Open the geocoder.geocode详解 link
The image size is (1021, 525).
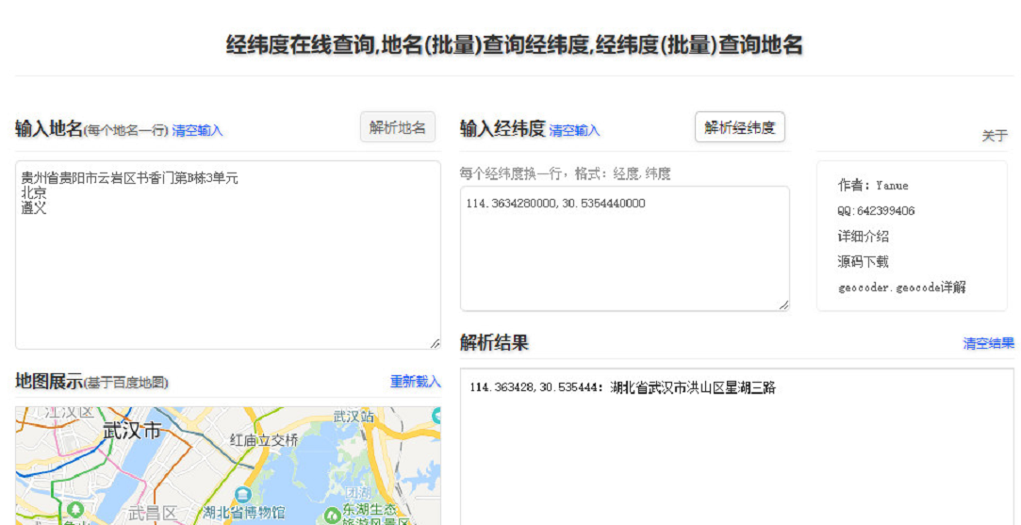tap(901, 287)
